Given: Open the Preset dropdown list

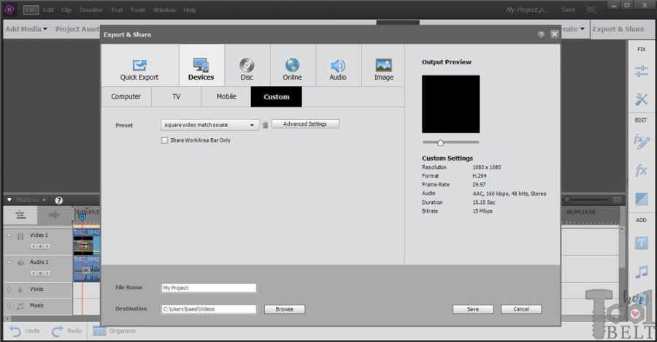Looking at the screenshot, I should pyautogui.click(x=210, y=125).
